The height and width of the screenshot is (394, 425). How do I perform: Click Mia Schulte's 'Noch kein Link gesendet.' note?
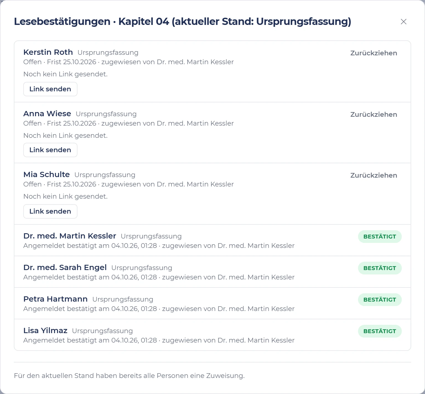(x=66, y=196)
